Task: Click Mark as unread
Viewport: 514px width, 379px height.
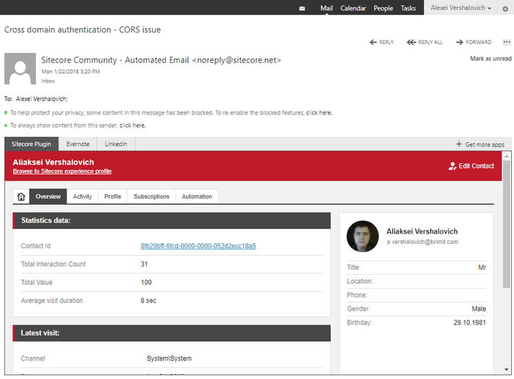Action: coord(491,59)
